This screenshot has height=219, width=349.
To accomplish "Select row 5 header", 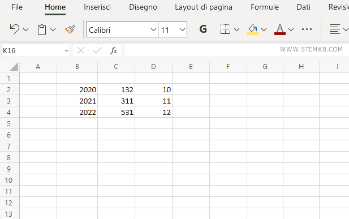I will click(x=9, y=123).
